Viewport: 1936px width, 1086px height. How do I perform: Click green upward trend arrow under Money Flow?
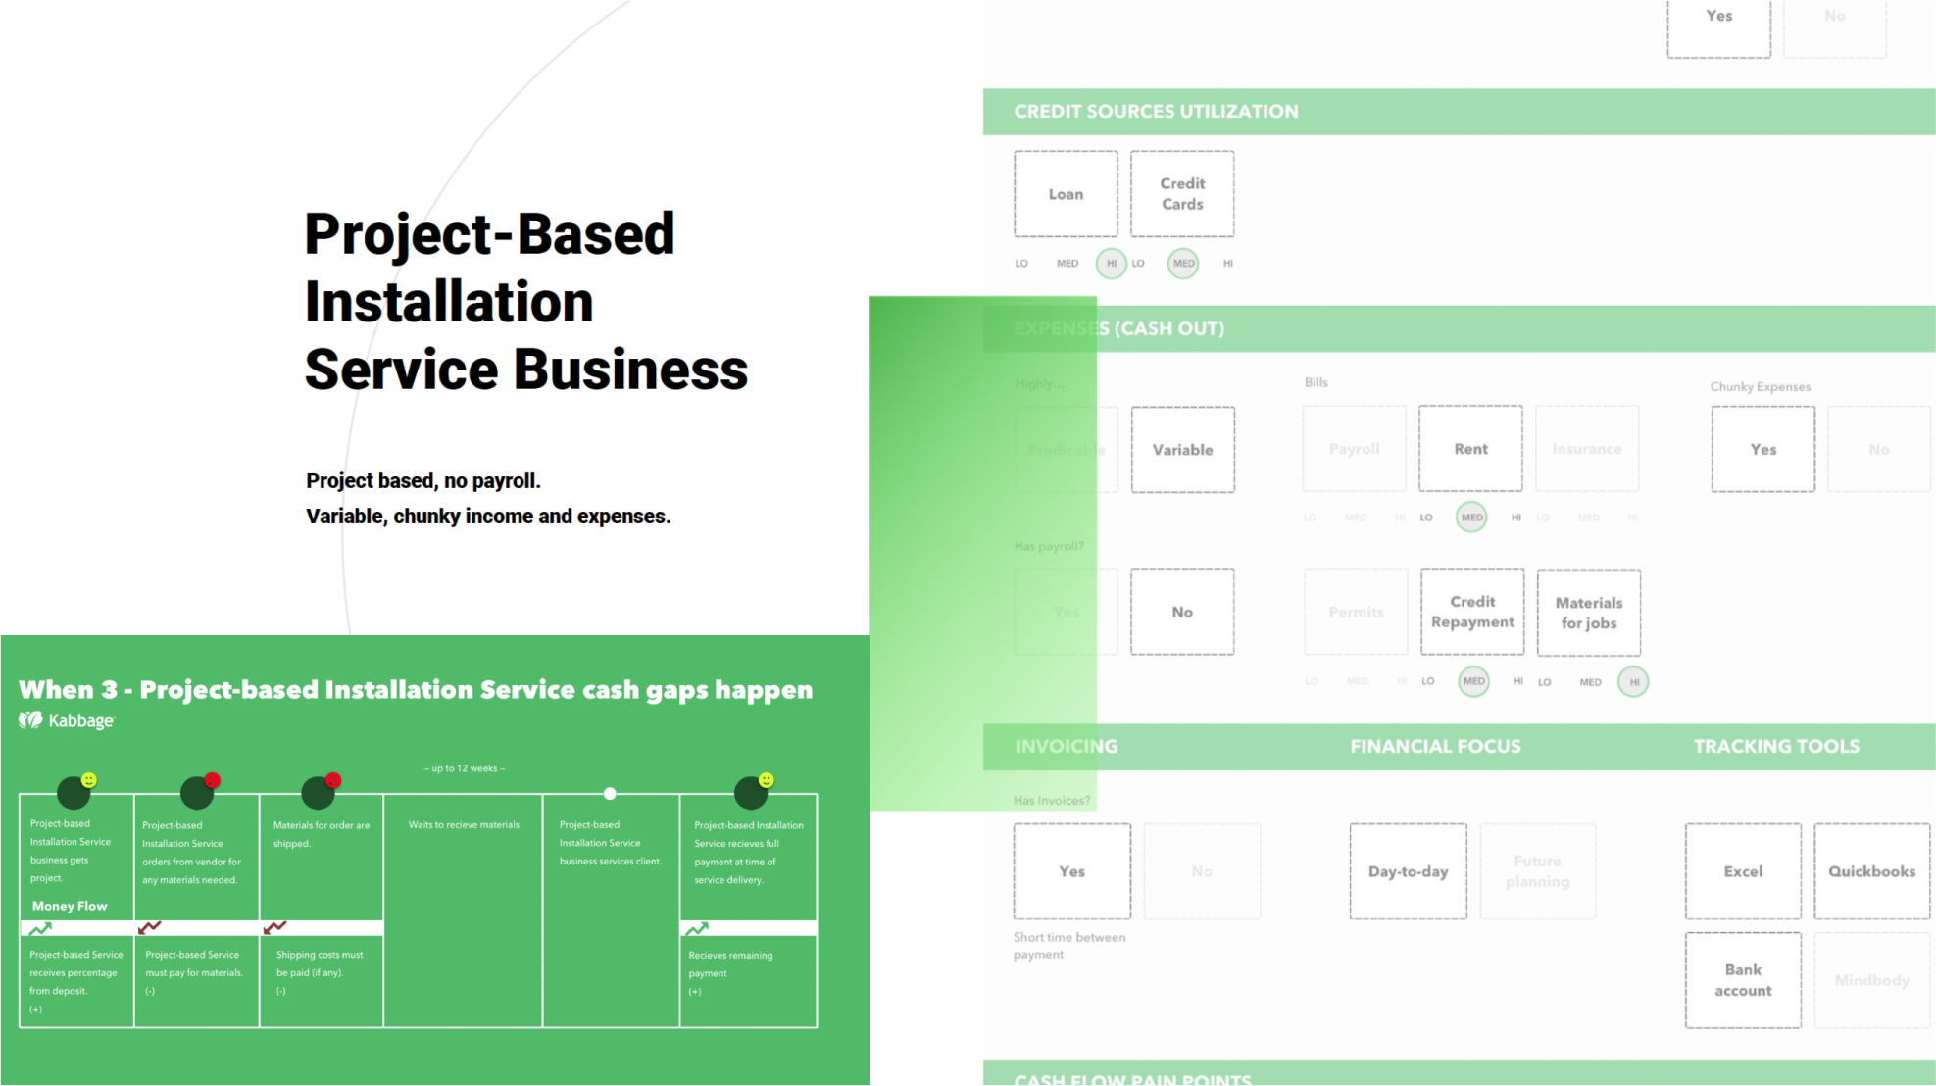pos(40,928)
